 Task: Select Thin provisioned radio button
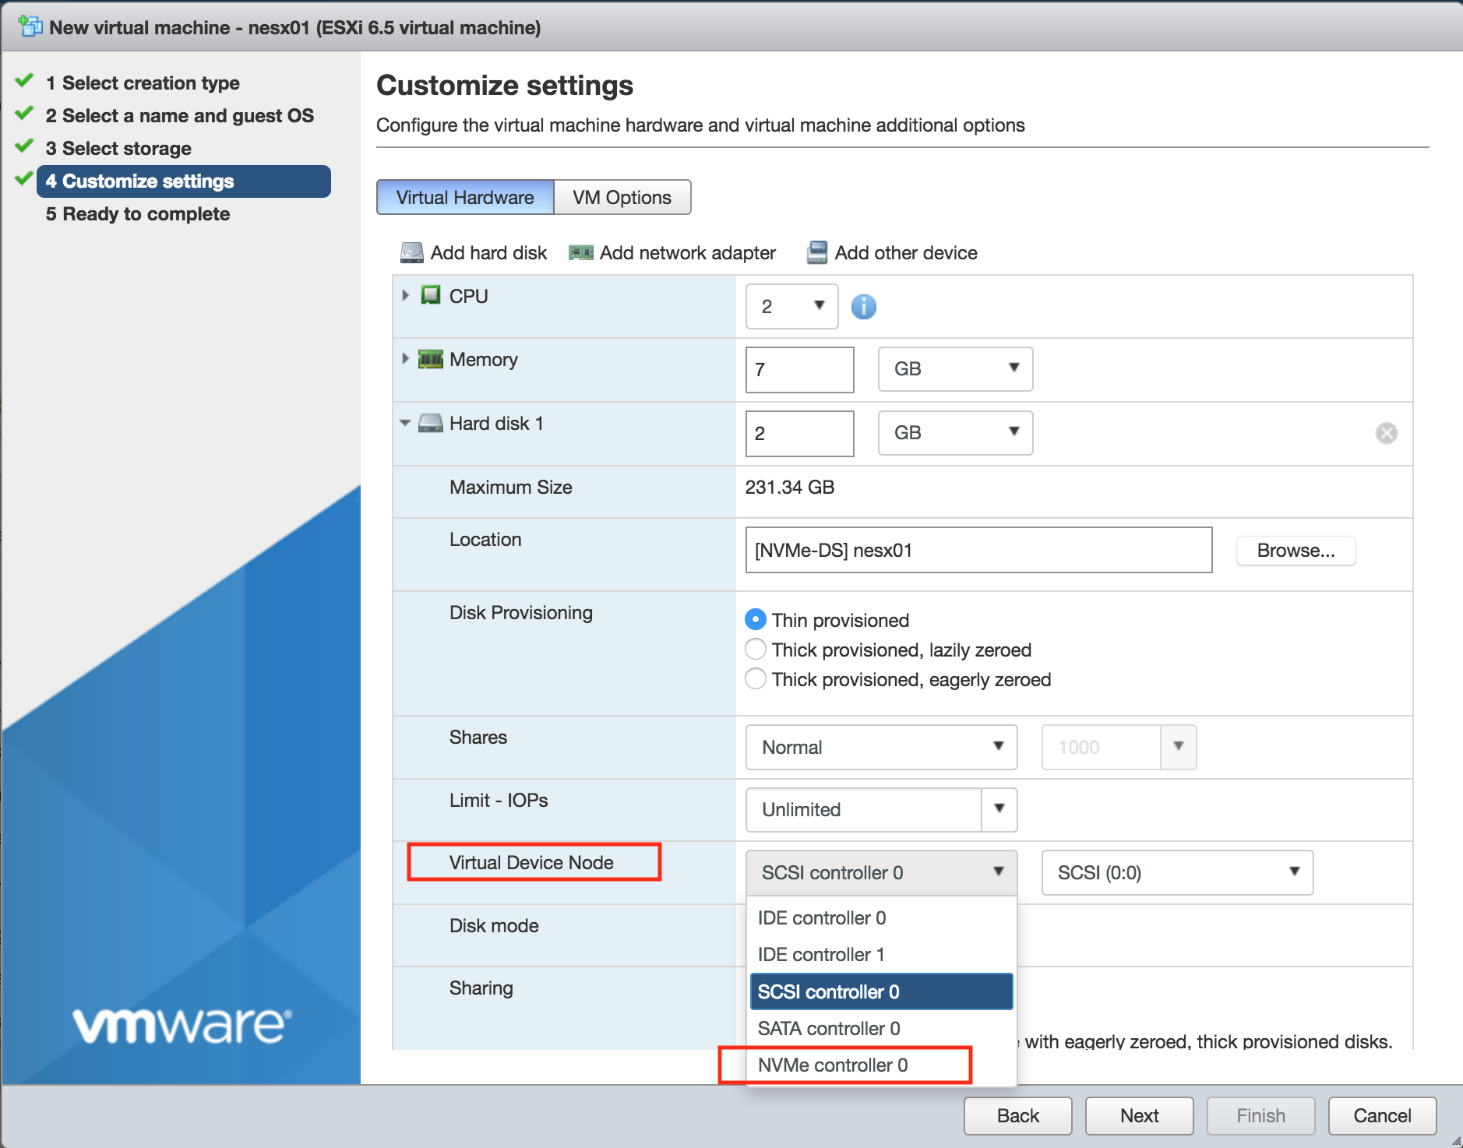coord(755,620)
